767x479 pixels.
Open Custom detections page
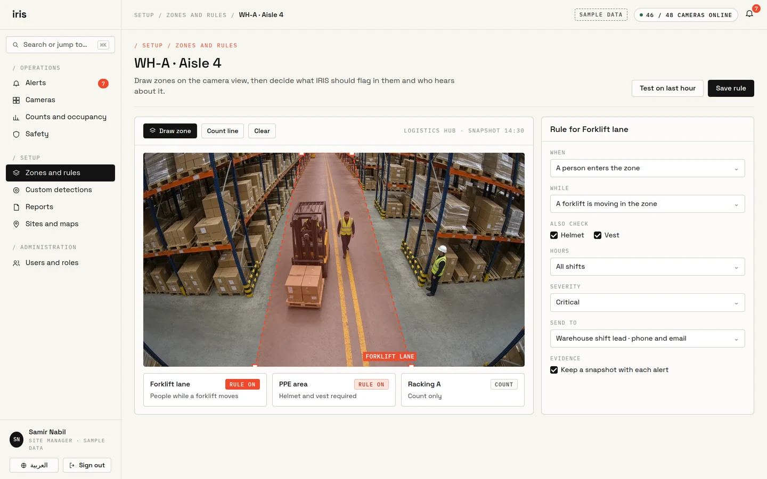[x=60, y=190]
